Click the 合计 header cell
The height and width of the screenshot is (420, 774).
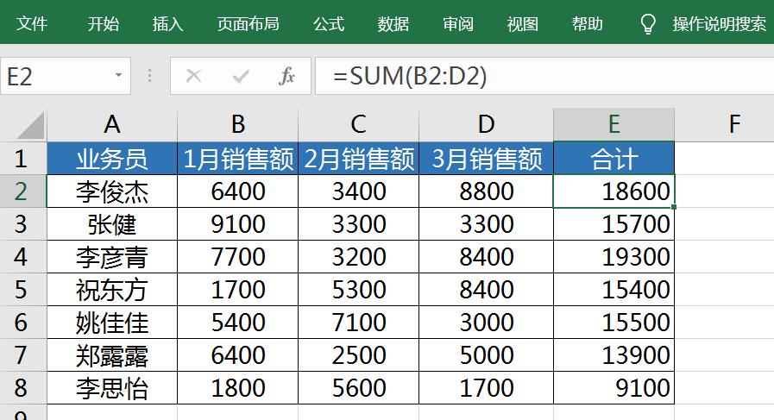pyautogui.click(x=614, y=159)
